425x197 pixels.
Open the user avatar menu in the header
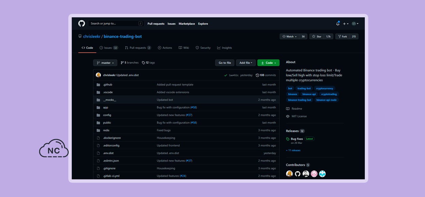(x=355, y=24)
